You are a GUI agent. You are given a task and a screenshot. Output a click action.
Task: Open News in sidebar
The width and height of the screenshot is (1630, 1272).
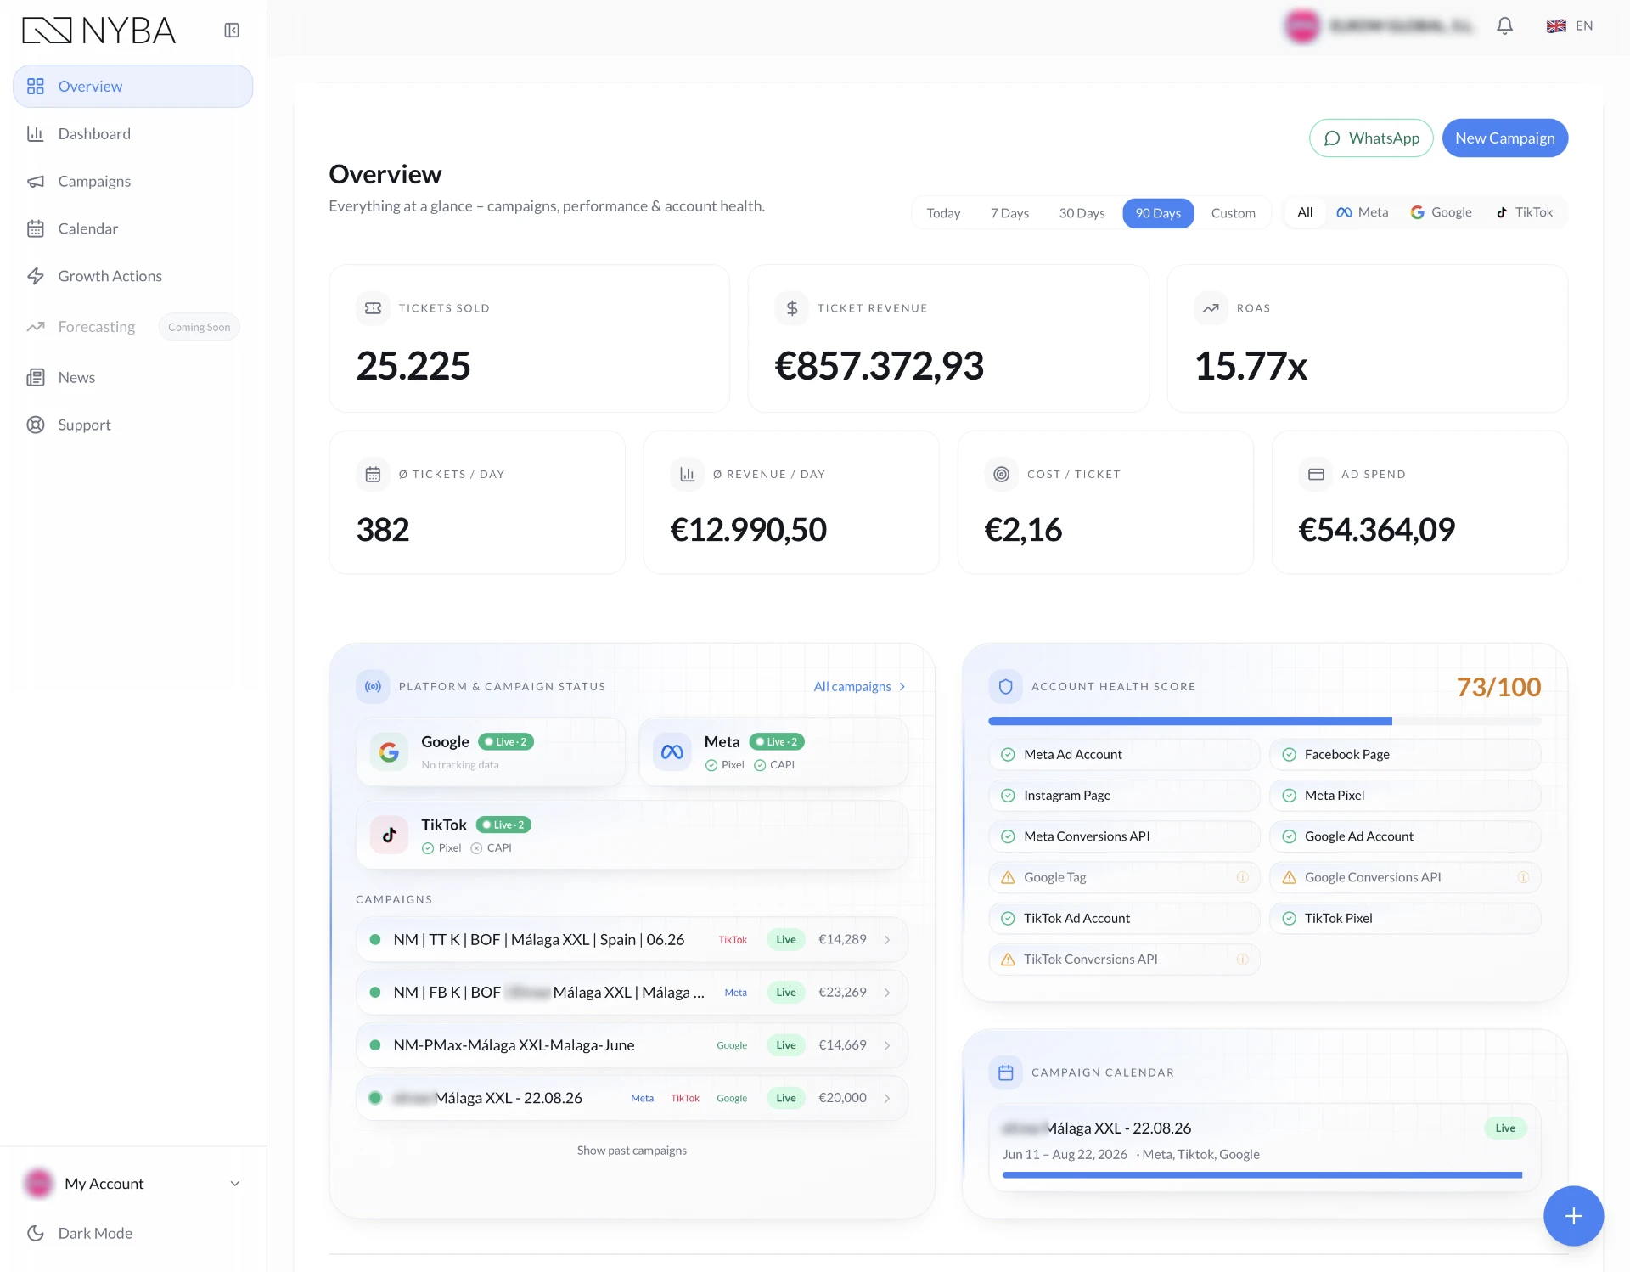[x=133, y=378]
